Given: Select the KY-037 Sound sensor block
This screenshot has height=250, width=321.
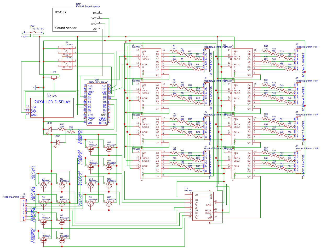Looking at the screenshot, I should point(74,20).
